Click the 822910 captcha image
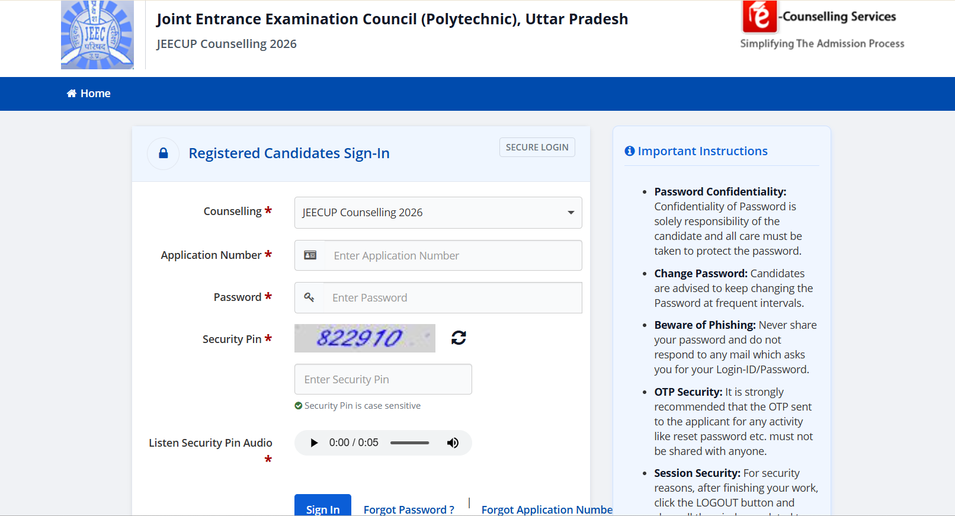The height and width of the screenshot is (516, 955). (x=365, y=338)
